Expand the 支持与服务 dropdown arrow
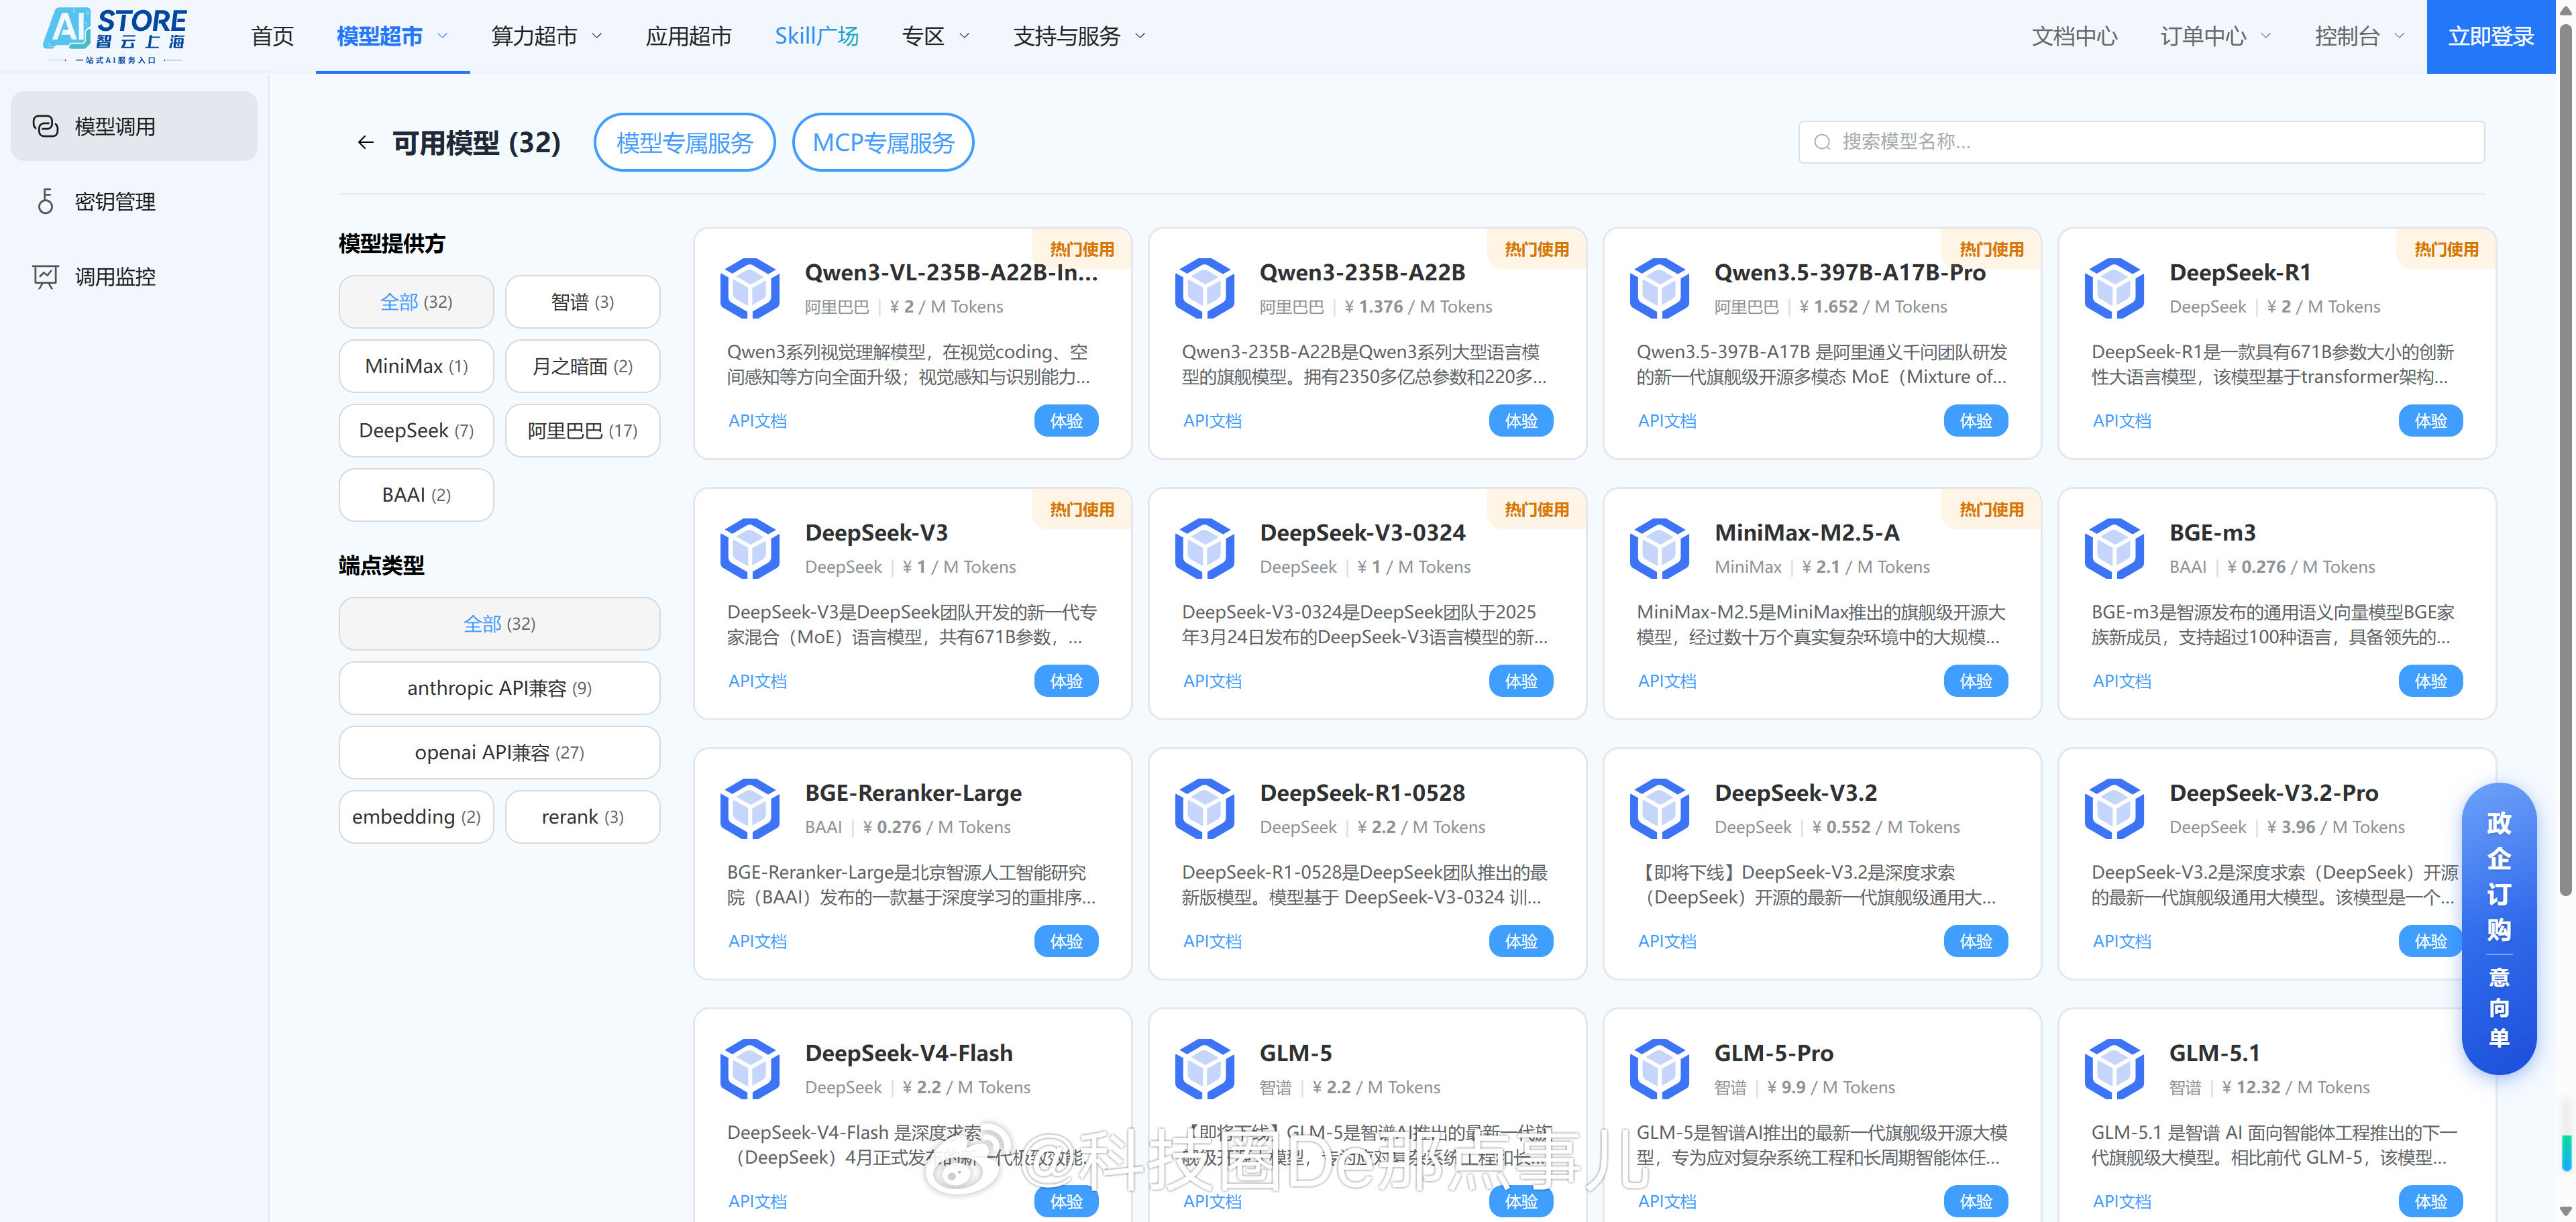2576x1222 pixels. pyautogui.click(x=1140, y=36)
